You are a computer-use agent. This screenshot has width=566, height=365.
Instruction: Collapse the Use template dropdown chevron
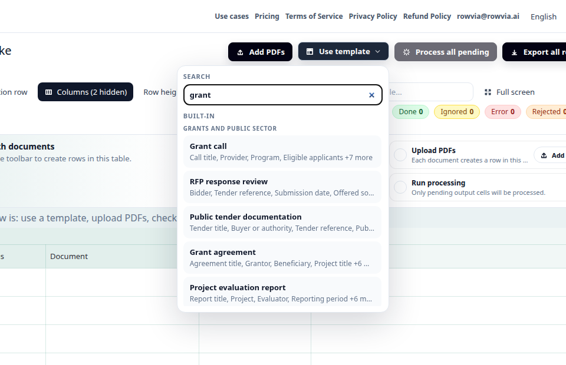point(377,52)
